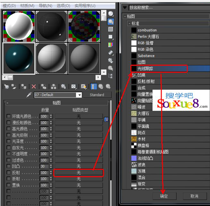The width and height of the screenshot is (210, 206).
Task: Click the sample slots horizontal scroll thumb
Action: coord(10,77)
